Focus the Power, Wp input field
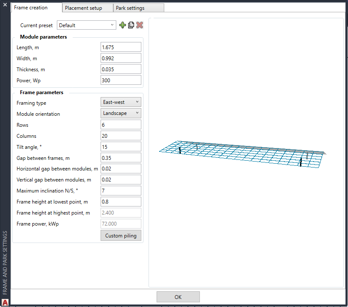The width and height of the screenshot is (348, 307). pyautogui.click(x=121, y=80)
